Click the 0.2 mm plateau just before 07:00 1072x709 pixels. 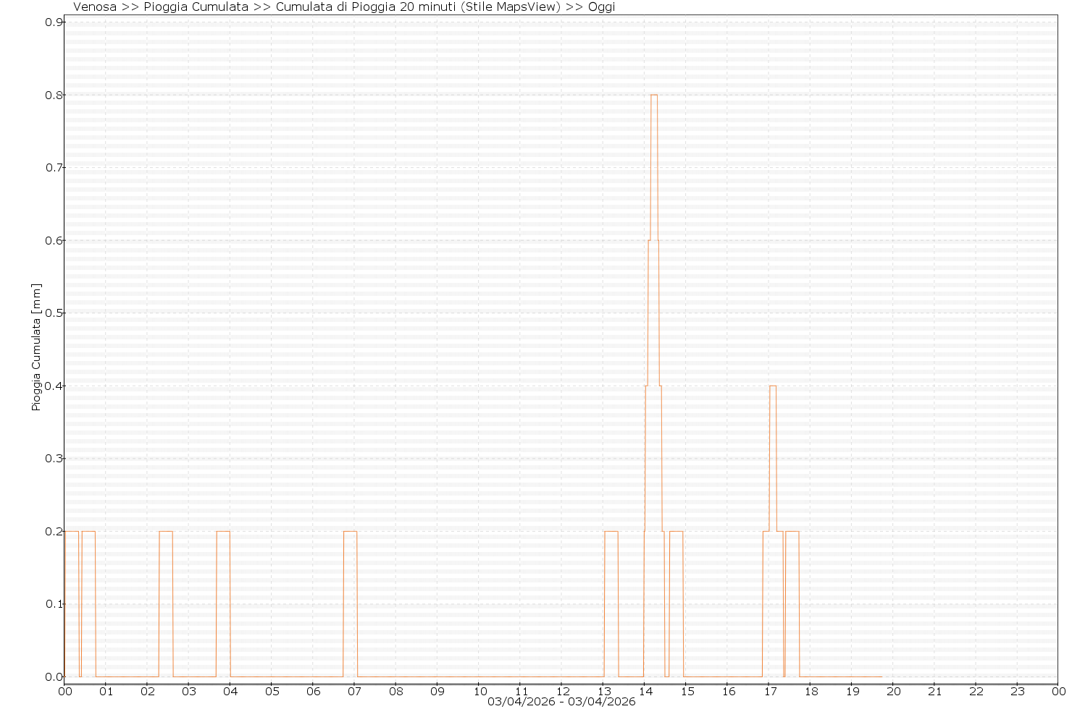point(350,531)
